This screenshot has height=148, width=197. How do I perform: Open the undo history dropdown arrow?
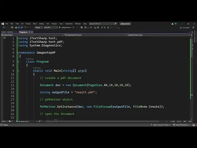coord(28,27)
